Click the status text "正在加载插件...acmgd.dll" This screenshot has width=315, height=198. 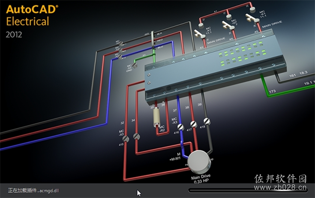point(33,190)
